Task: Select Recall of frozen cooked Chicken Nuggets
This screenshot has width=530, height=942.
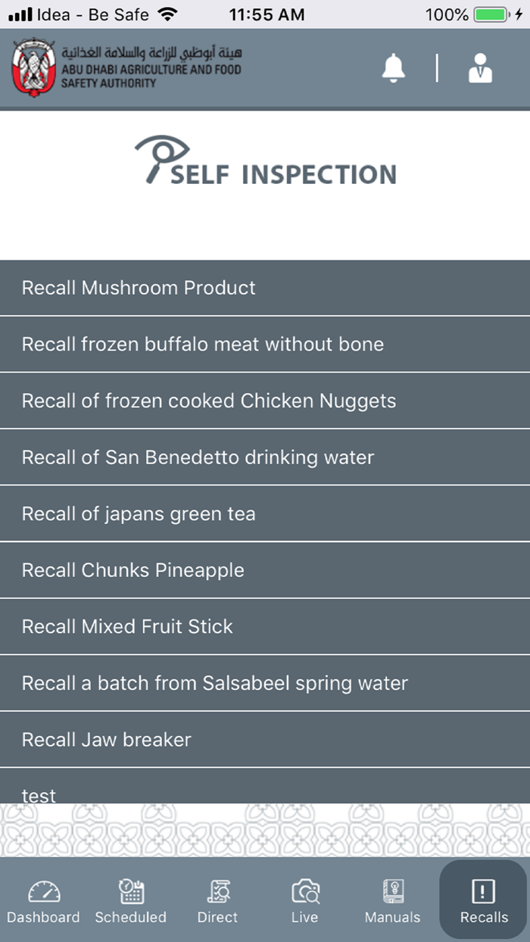Action: [x=265, y=401]
